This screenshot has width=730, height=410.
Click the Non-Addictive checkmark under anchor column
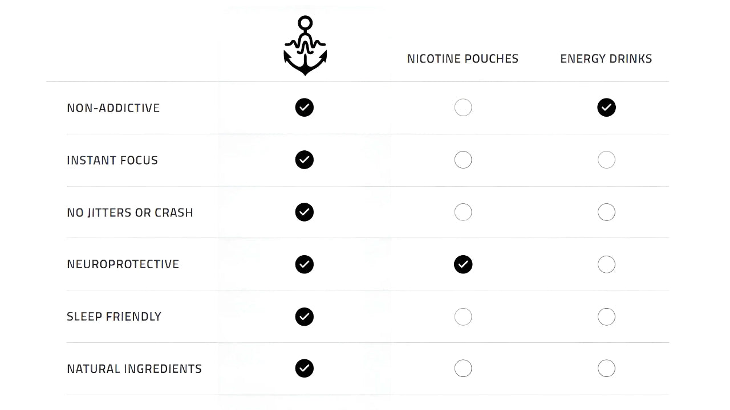[305, 108]
